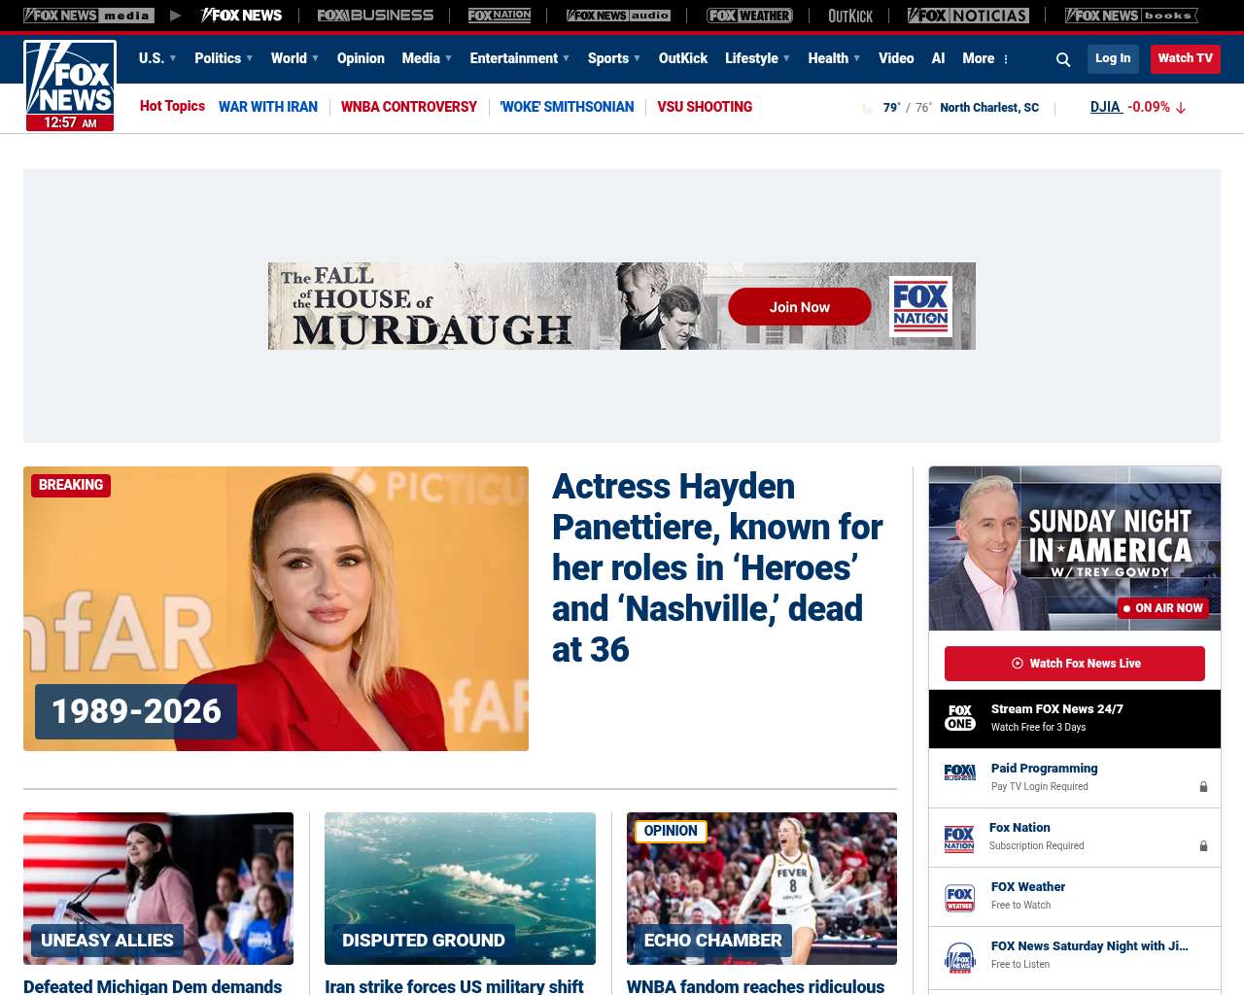Click the UNEASY ALLIES story thumbnail

pyautogui.click(x=158, y=888)
